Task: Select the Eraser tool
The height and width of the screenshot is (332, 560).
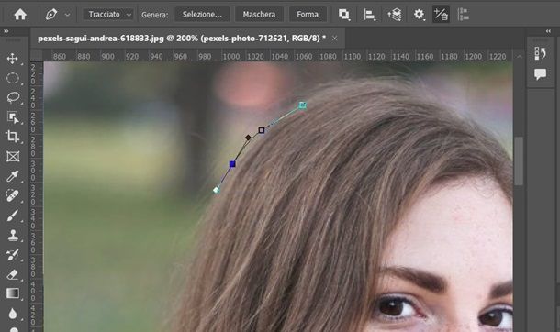Action: point(13,274)
